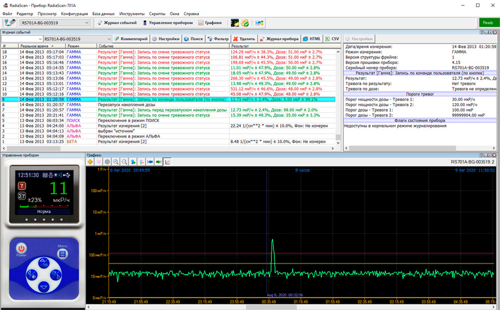Image resolution: width=500 pixels, height=310 pixels.
Task: Click the blue left arrow in graph toolbar
Action: (150, 162)
